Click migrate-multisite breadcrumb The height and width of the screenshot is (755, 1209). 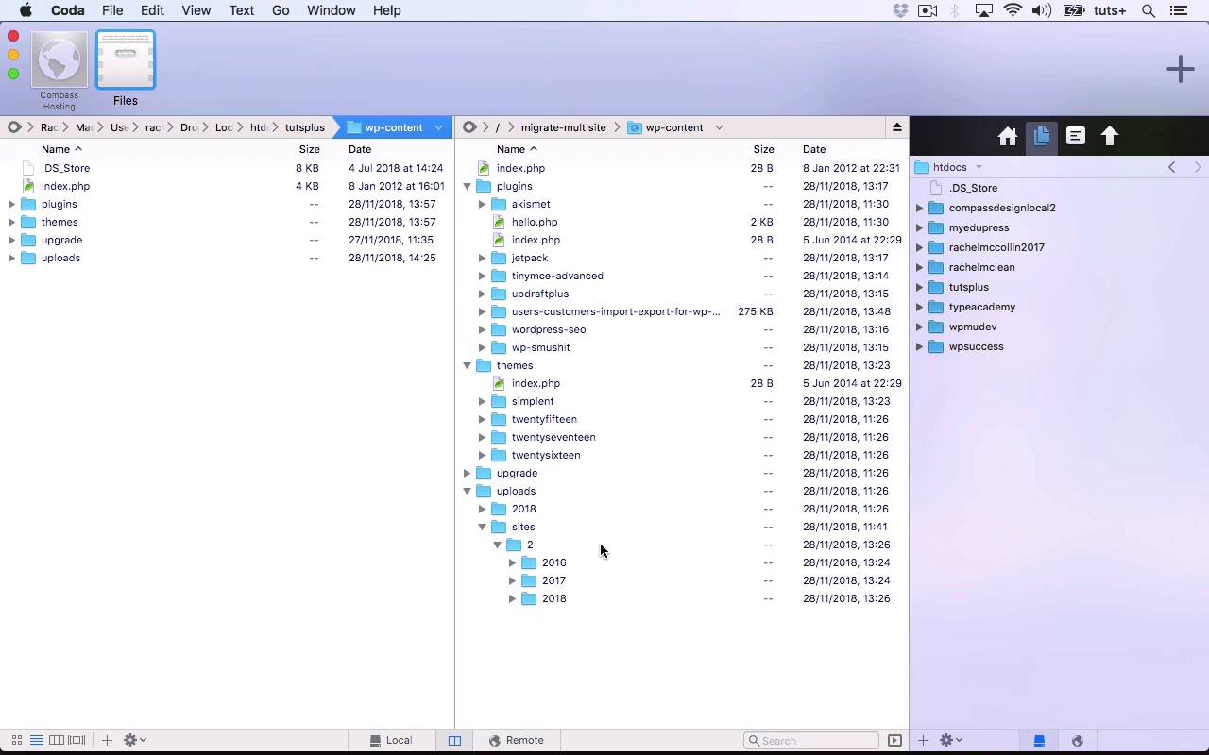point(563,127)
